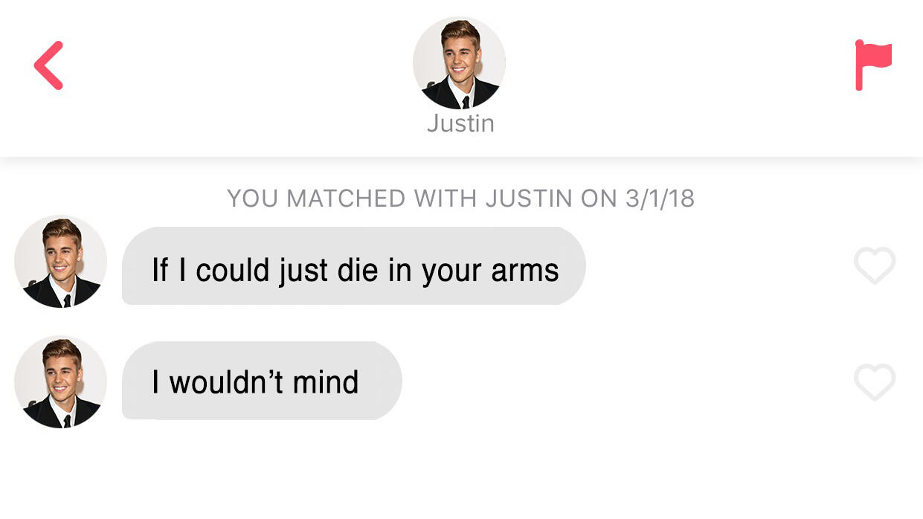Tap the heart icon next to first message
Image resolution: width=923 pixels, height=519 pixels.
pyautogui.click(x=875, y=265)
